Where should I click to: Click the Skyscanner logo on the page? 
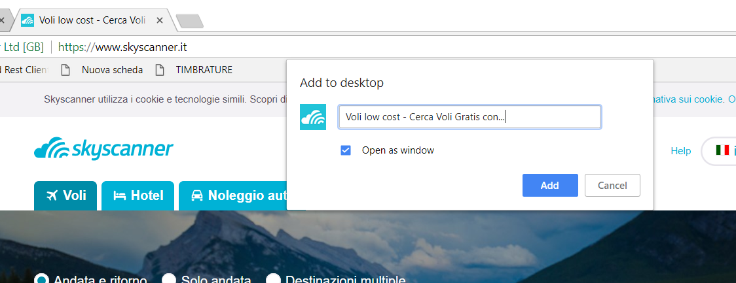(x=103, y=150)
